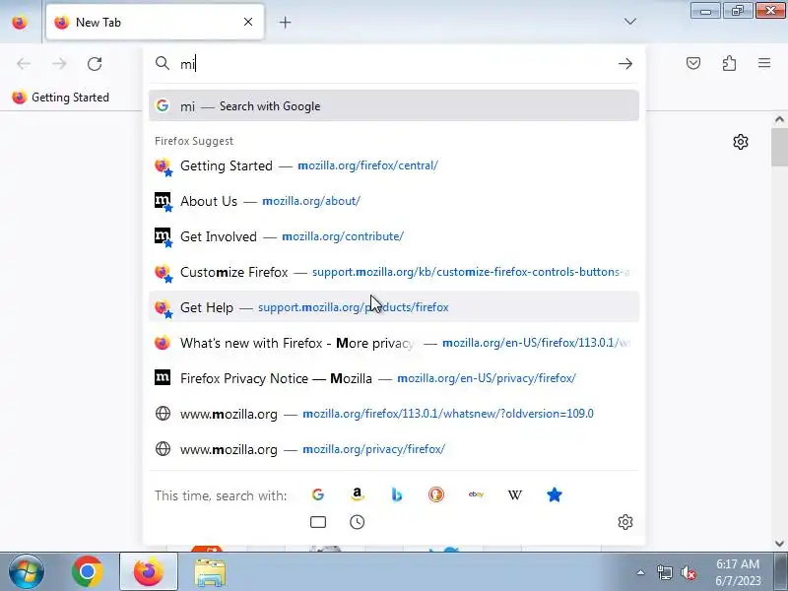The width and height of the screenshot is (788, 591).
Task: Search this time with Google icon
Action: coord(317,495)
